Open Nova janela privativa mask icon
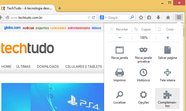The height and width of the screenshot is (111, 186). pyautogui.click(x=143, y=55)
